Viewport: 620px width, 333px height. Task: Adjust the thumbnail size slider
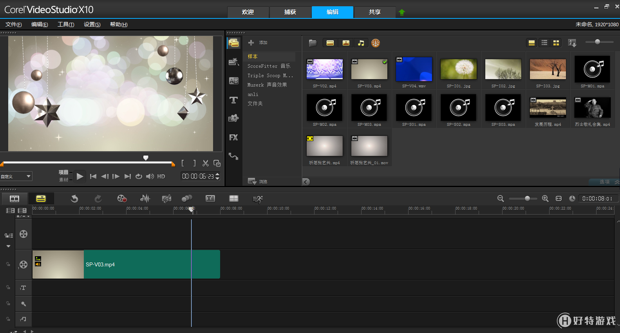pyautogui.click(x=598, y=42)
